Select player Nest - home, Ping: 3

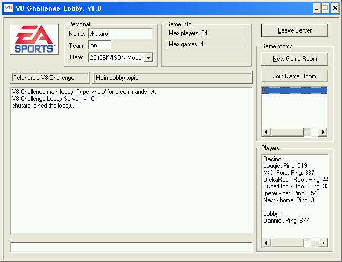(288, 200)
